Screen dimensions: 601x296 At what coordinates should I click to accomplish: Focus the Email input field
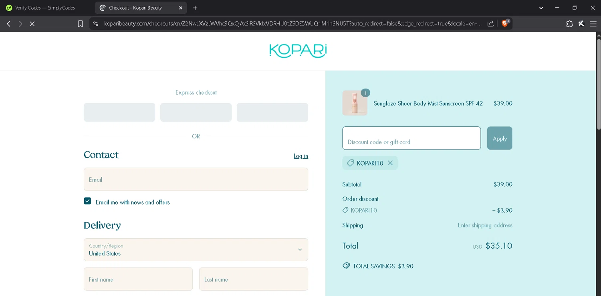196,179
